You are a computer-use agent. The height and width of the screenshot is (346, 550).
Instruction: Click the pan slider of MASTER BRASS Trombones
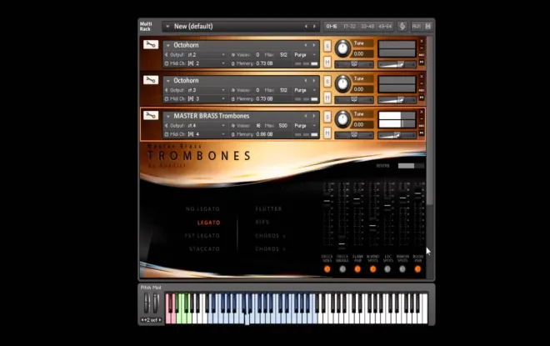click(354, 135)
